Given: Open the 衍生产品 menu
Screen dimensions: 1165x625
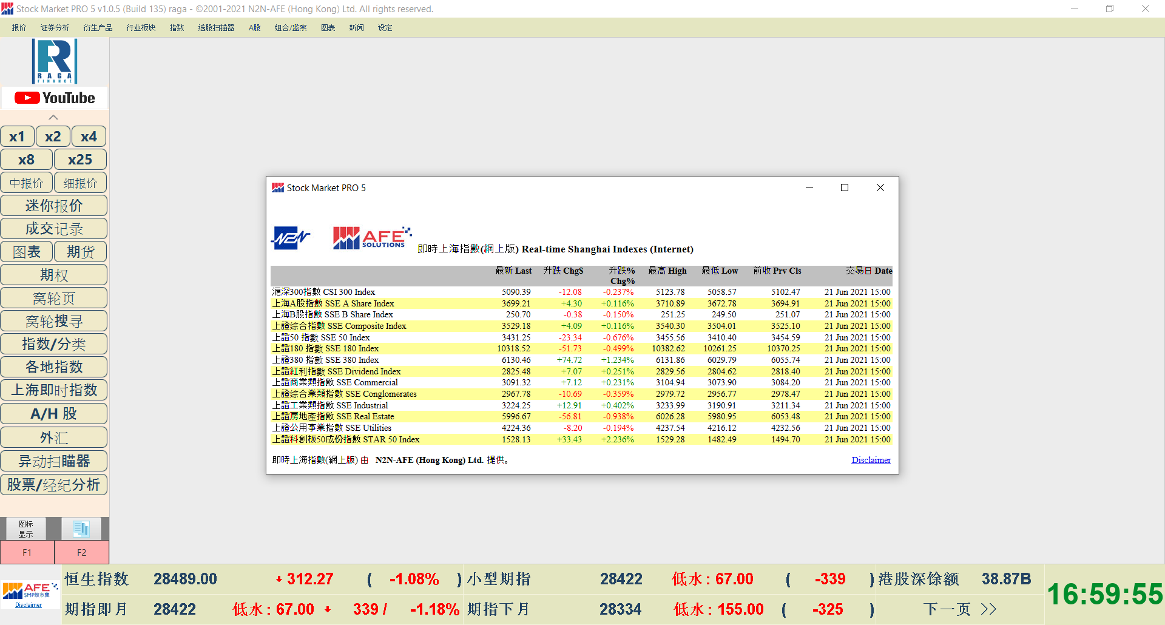Looking at the screenshot, I should 98,28.
